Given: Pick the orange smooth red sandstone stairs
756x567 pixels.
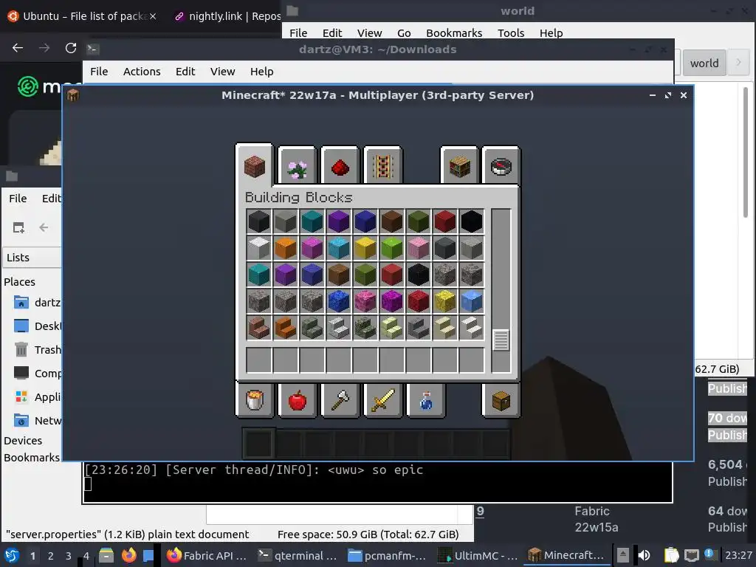Looking at the screenshot, I should pyautogui.click(x=286, y=327).
